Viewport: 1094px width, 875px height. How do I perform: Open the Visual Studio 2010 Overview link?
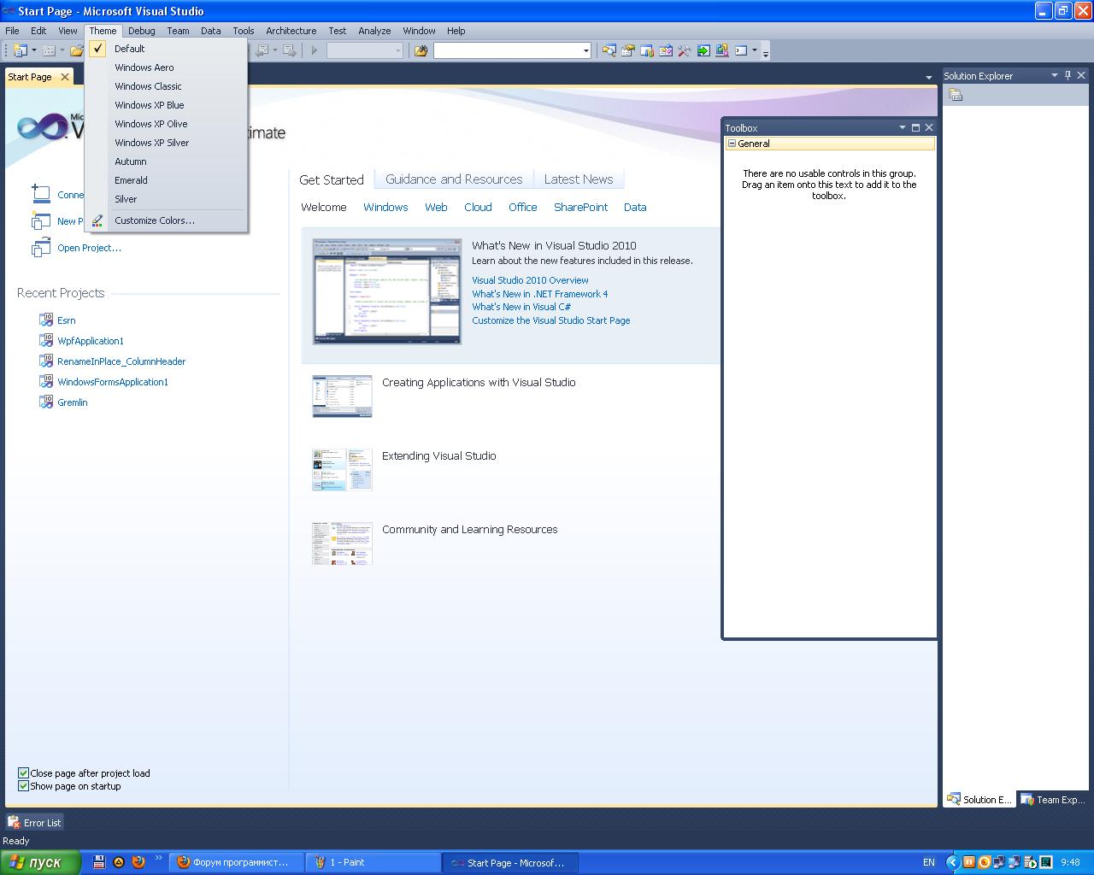[x=530, y=280]
